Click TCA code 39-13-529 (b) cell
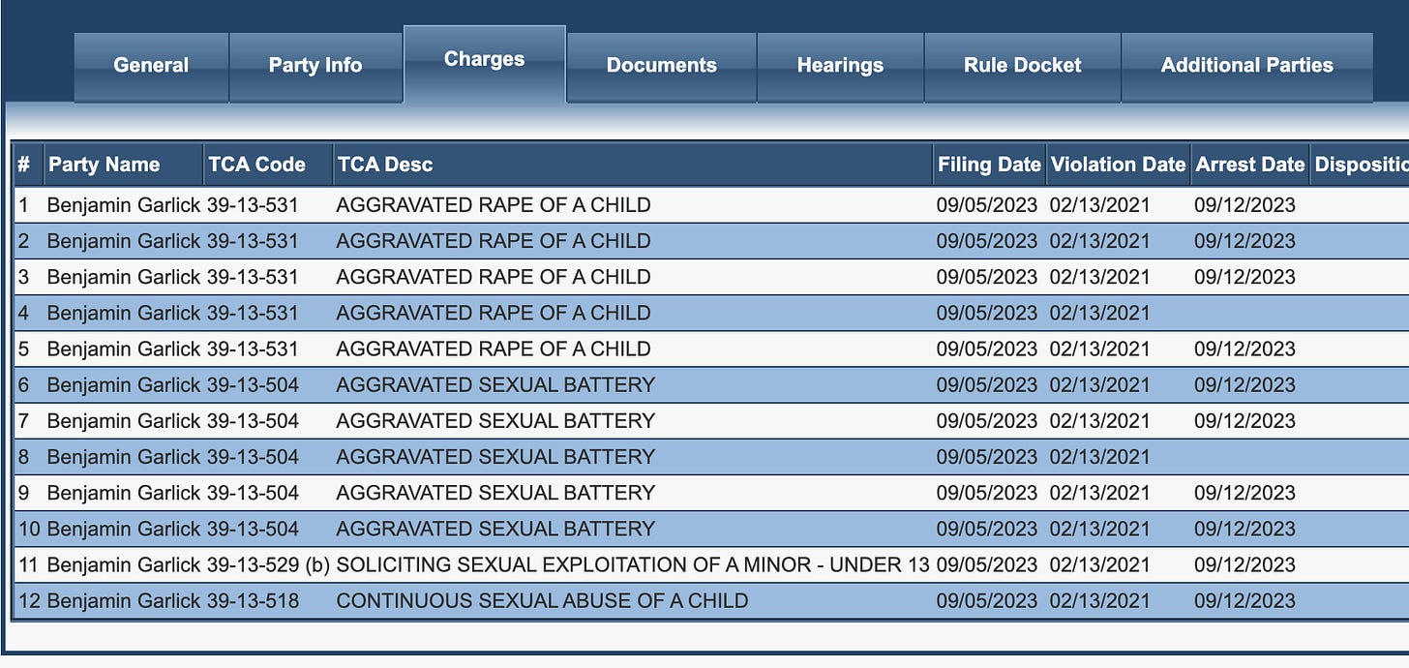The image size is (1409, 668). 268,565
